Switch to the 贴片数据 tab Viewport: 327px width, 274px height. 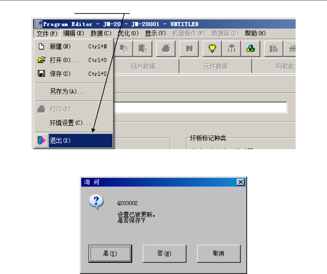point(143,66)
